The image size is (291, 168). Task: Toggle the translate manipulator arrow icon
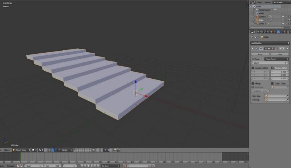click(53, 150)
